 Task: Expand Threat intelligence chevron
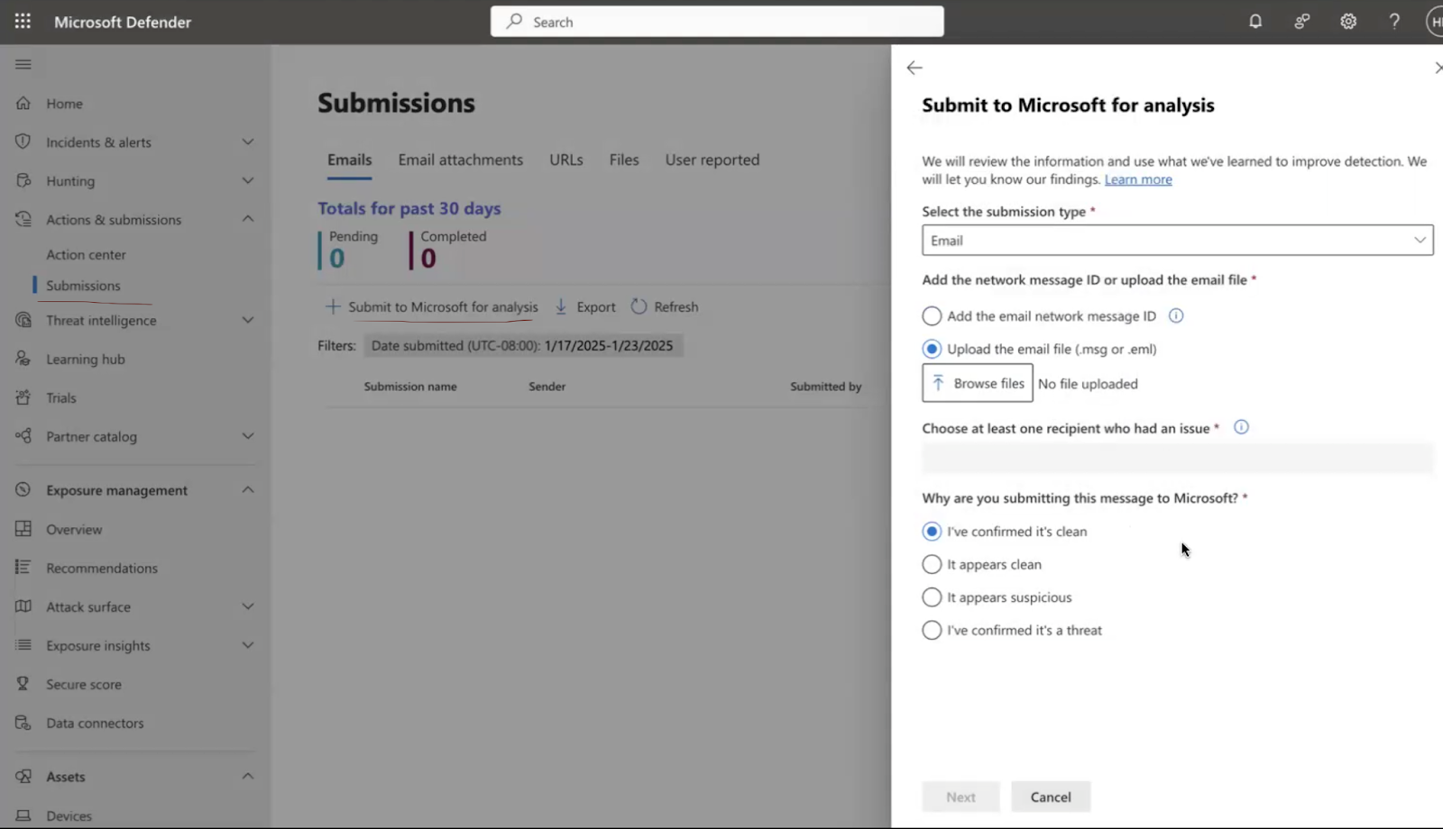click(x=248, y=320)
